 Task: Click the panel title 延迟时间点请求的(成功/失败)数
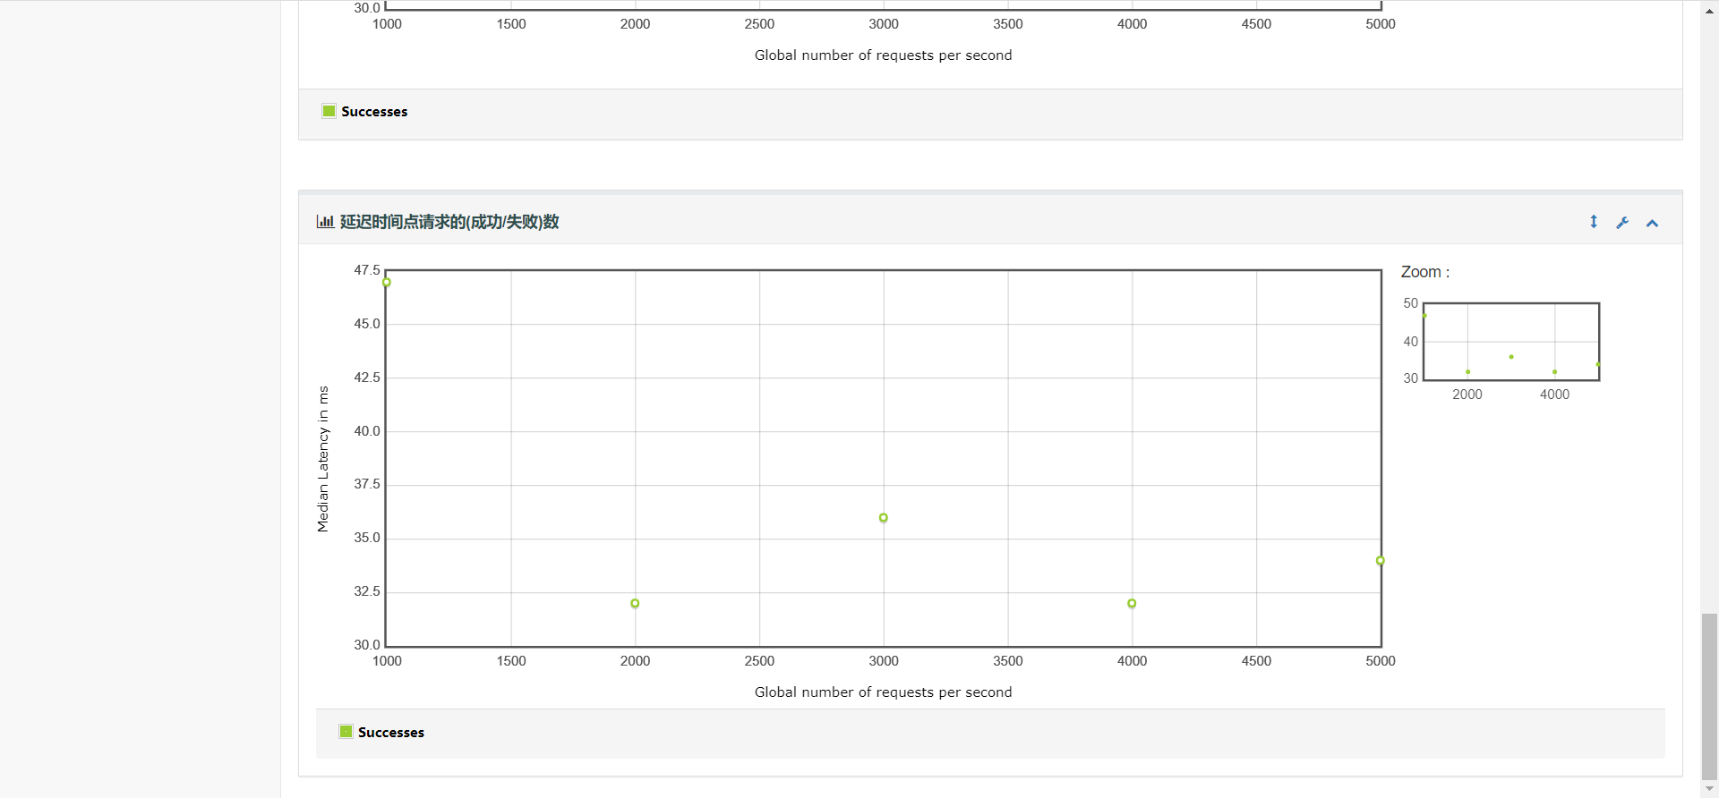point(449,222)
